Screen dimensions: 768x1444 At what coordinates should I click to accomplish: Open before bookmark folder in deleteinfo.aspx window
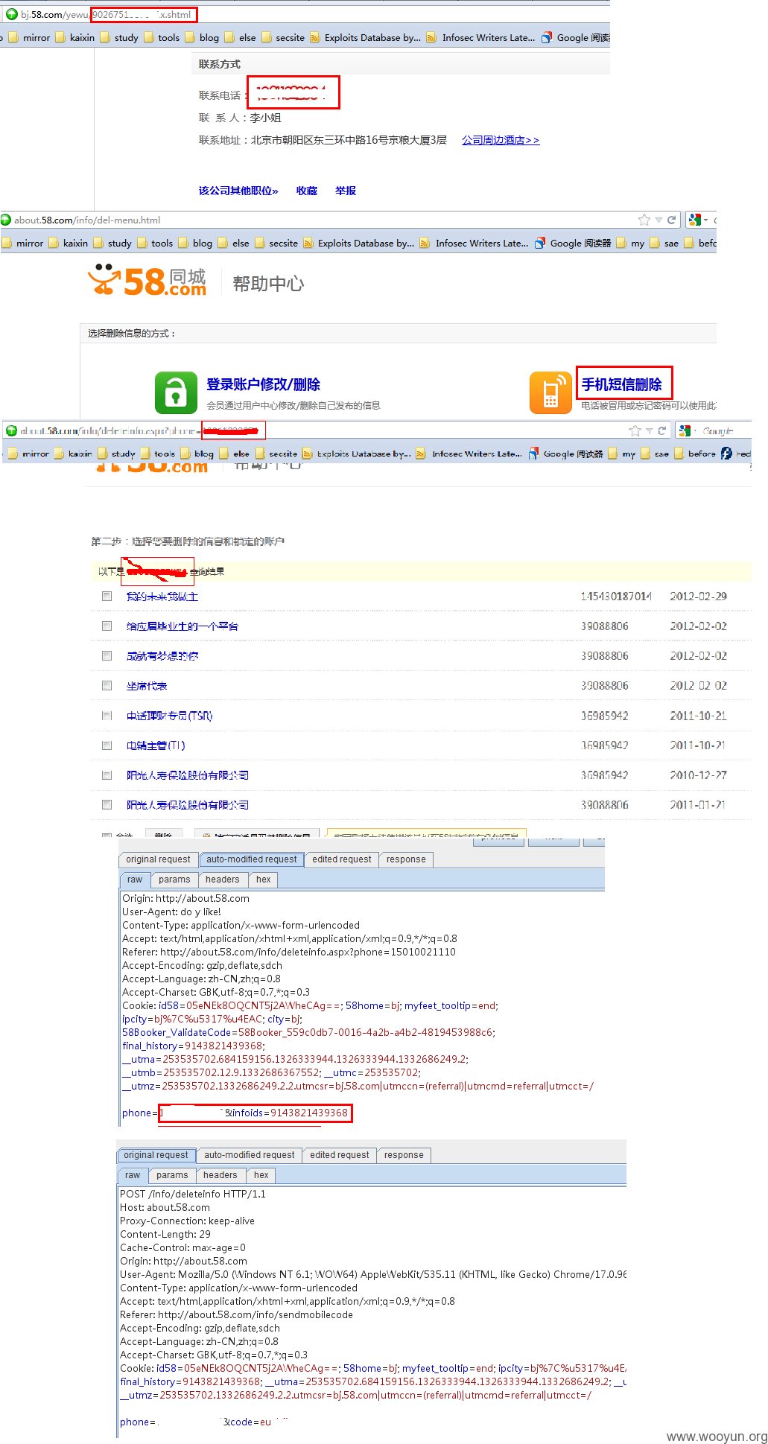694,453
